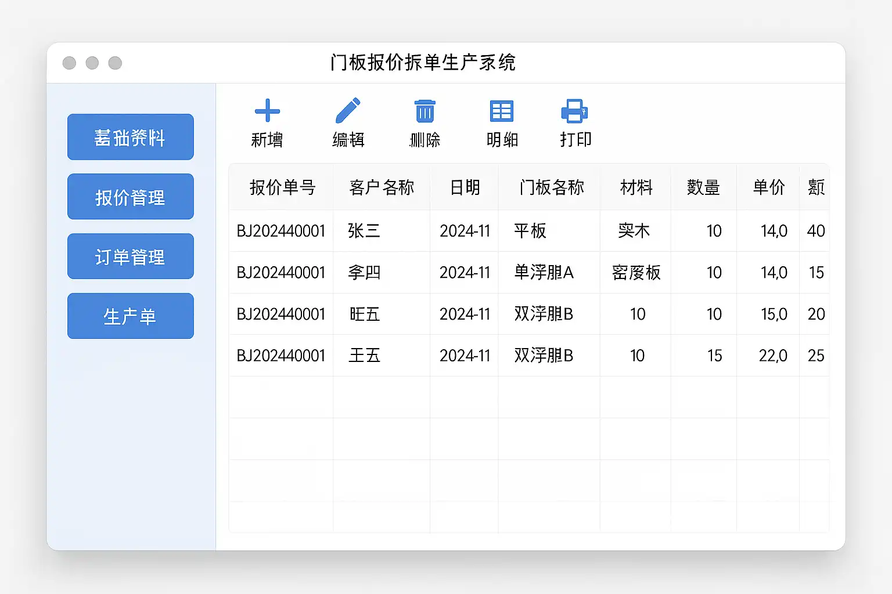This screenshot has height=594, width=892.
Task: Select the row with 单浮雕A door panel
Action: click(x=529, y=273)
